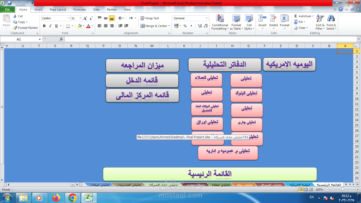Open Cell Styles gallery
The width and height of the screenshot is (361, 203).
[249, 22]
